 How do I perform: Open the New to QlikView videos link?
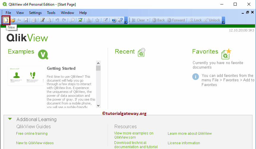[x=35, y=143]
